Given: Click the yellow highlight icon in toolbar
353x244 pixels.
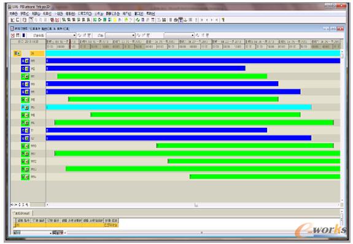Looking at the screenshot, I should point(115,20).
